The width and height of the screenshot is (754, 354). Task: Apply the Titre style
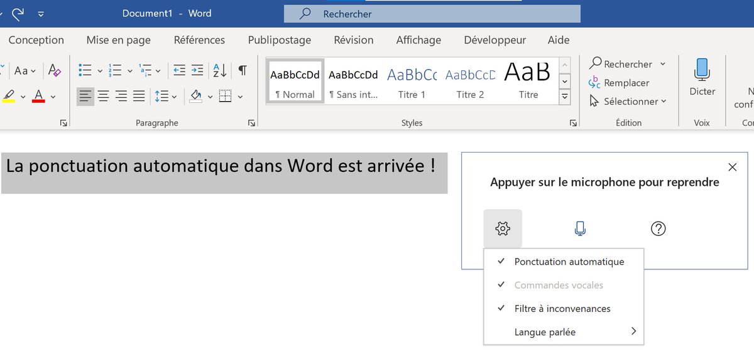(x=528, y=82)
